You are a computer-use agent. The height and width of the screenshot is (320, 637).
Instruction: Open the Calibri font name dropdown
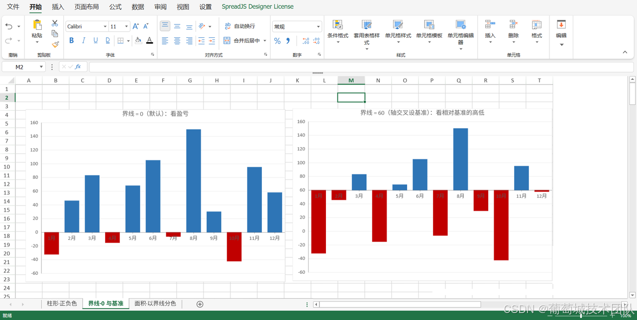[105, 26]
